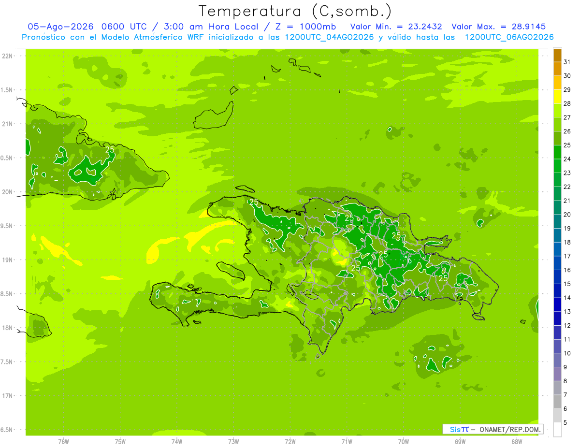
Task: Click the '74W' longitude axis label
Action: 176,442
